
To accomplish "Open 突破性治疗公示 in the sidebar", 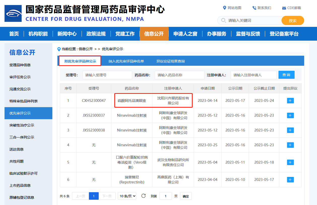I will click(x=22, y=125).
